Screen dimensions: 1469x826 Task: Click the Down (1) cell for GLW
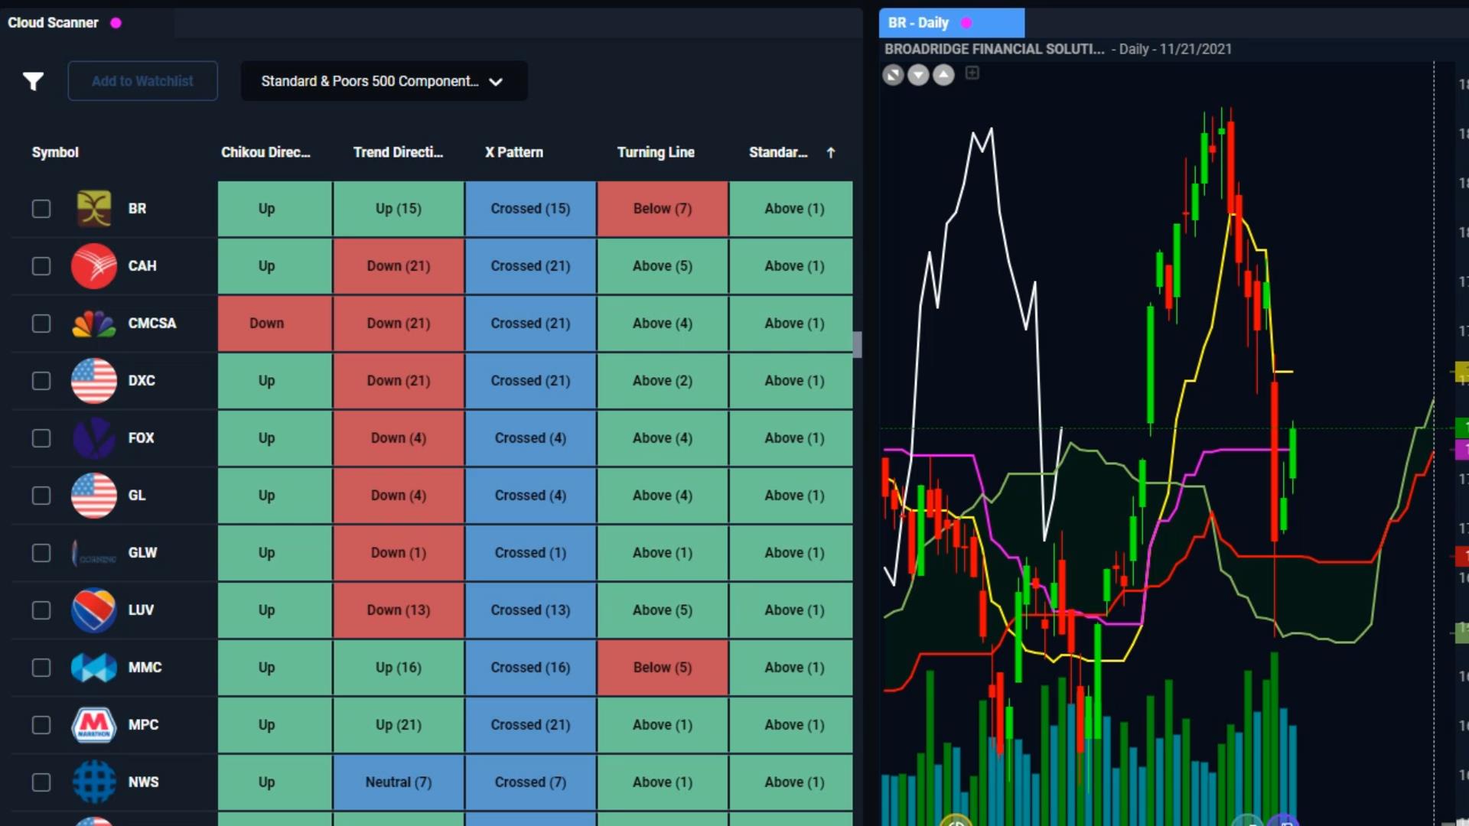[399, 553]
